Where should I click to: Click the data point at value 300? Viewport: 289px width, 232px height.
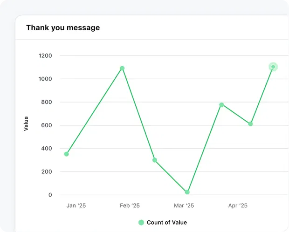[155, 160]
